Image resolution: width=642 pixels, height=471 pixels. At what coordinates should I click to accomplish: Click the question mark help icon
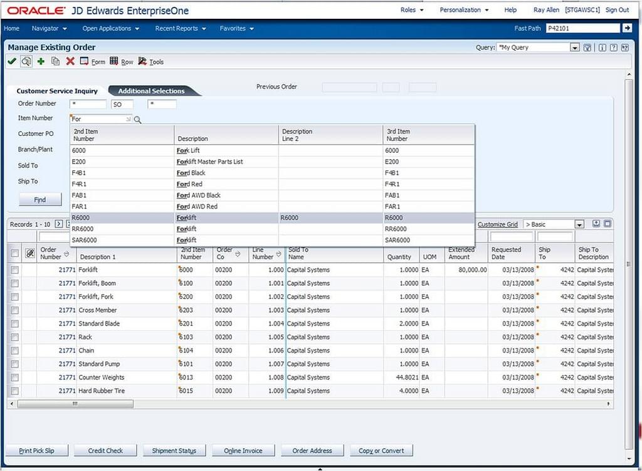613,48
